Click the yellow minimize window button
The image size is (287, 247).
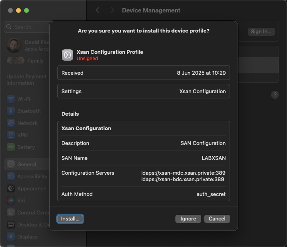[18, 10]
